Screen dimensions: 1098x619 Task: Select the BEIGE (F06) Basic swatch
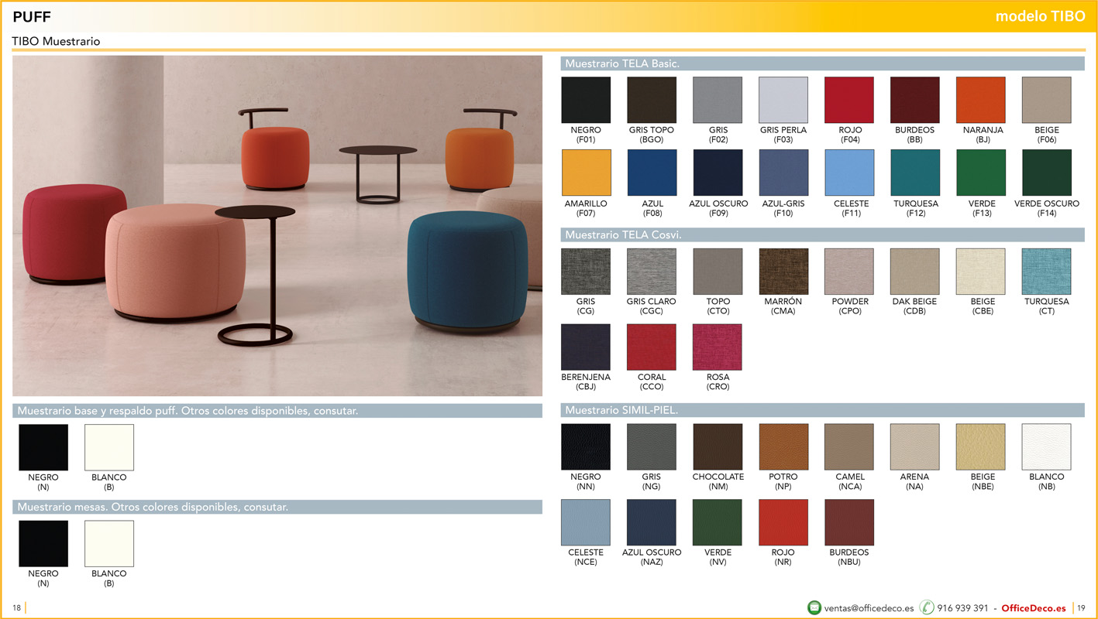[1047, 100]
